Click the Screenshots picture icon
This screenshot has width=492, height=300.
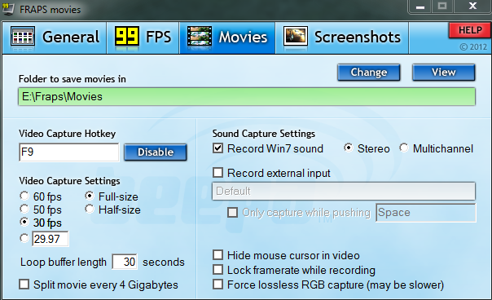click(295, 37)
